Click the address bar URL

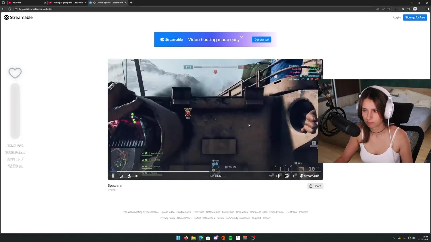[36, 9]
